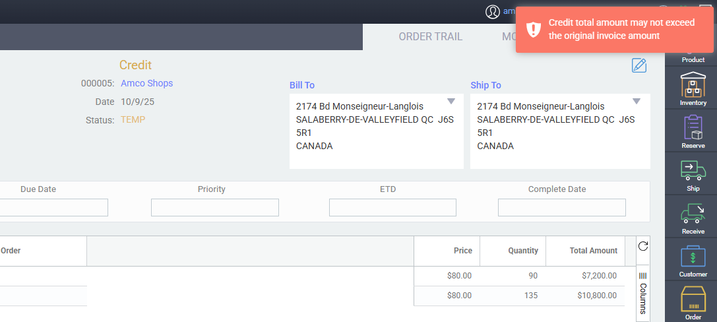717x322 pixels.
Task: Click the Complete Date input field
Action: [561, 207]
